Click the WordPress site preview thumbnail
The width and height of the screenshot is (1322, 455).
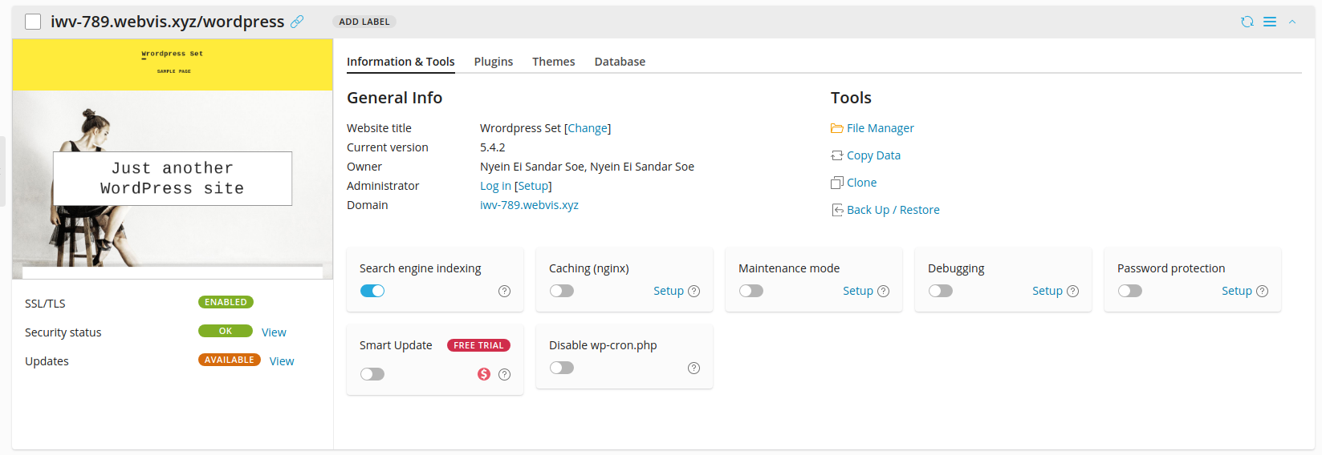tap(173, 159)
